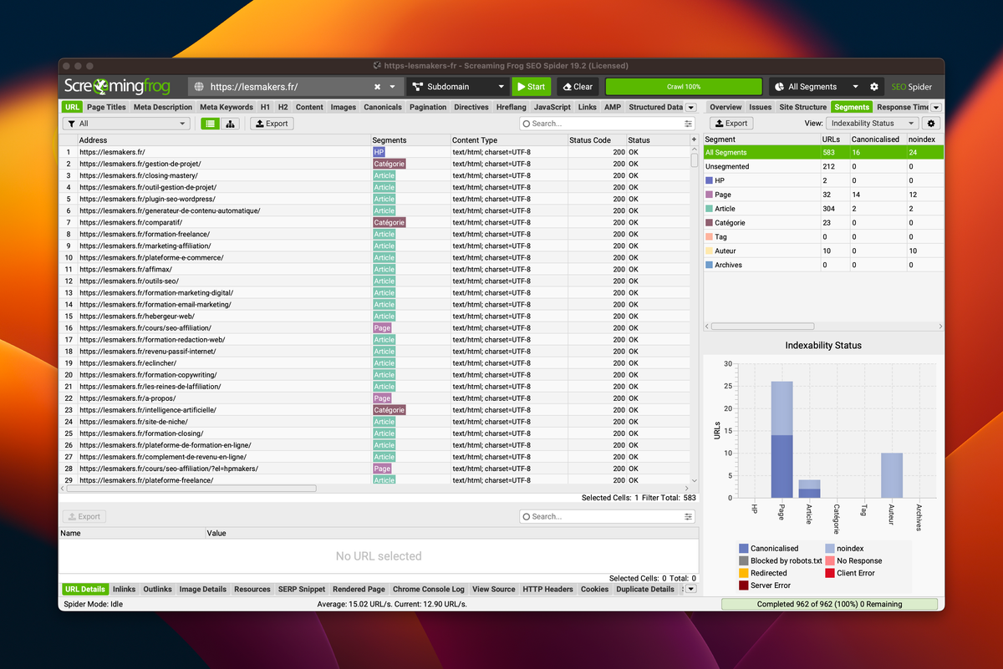Open the Issues tab in right panel
1003x669 pixels.
[x=760, y=107]
